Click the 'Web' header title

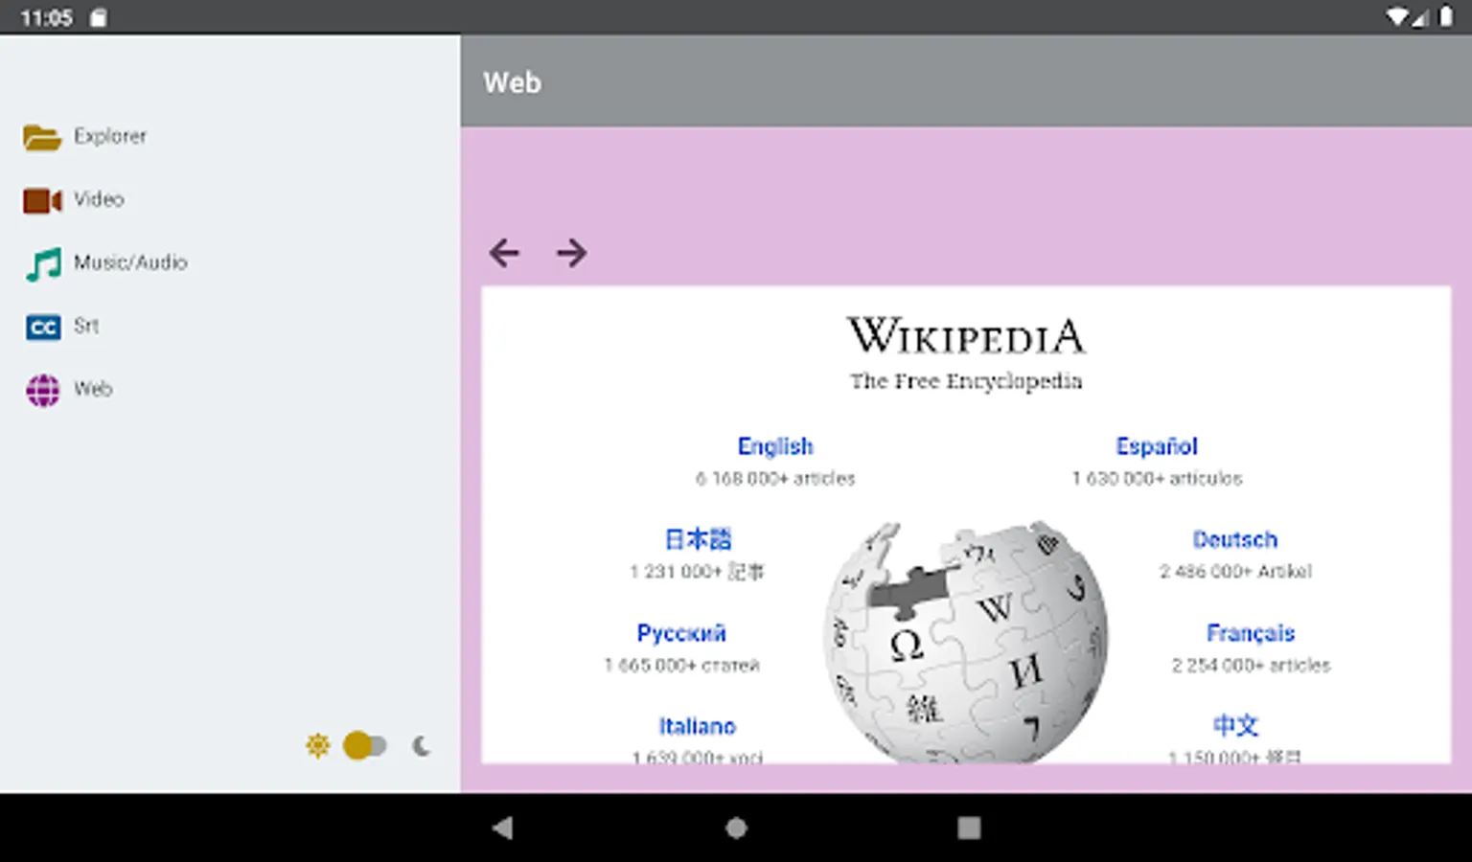coord(512,82)
